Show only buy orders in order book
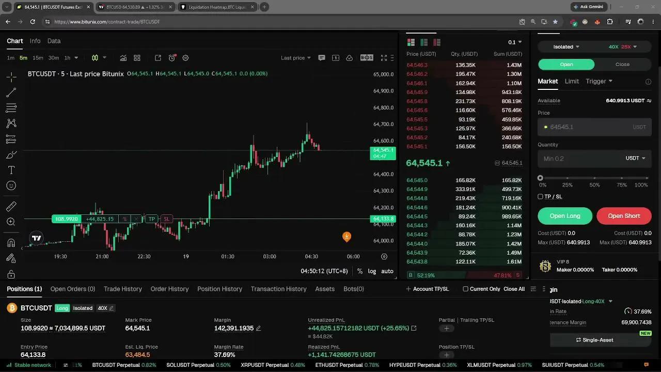661x372 pixels. 424,42
